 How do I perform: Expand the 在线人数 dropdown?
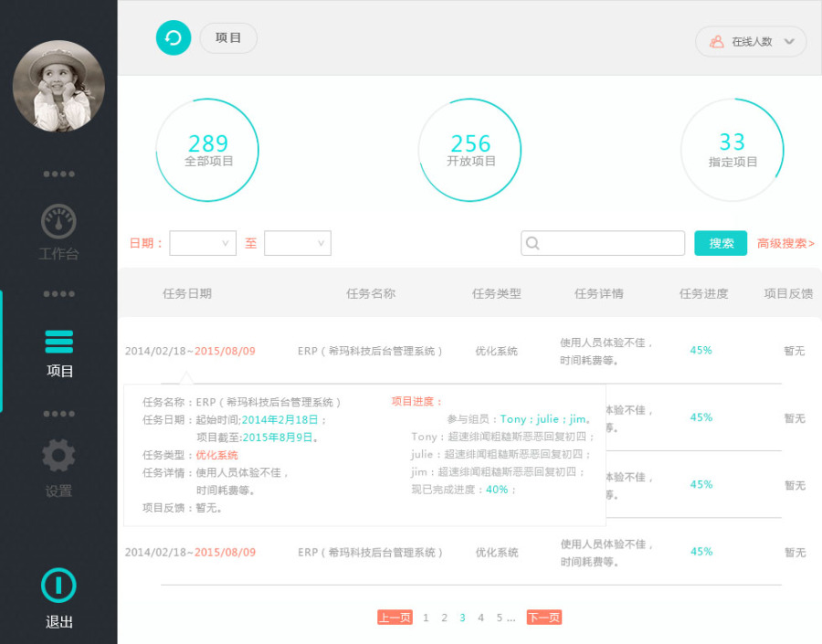tap(790, 42)
